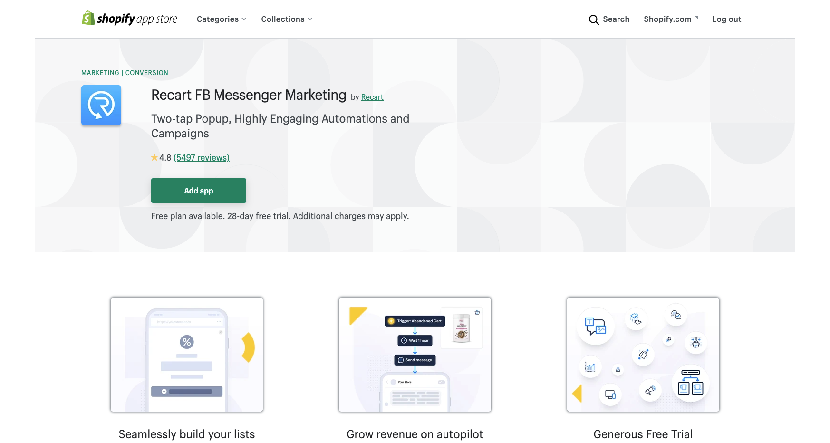
Task: Open the Seamlessly build your lists screenshot
Action: pyautogui.click(x=187, y=355)
